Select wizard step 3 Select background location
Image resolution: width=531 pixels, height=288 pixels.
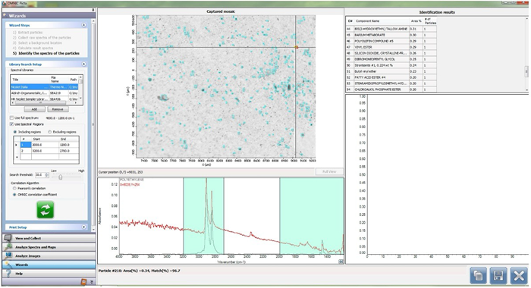tap(37, 43)
